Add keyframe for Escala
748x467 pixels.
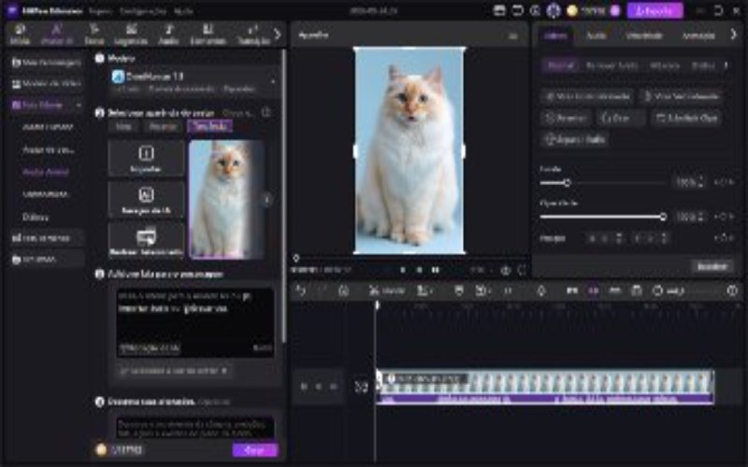pos(724,182)
